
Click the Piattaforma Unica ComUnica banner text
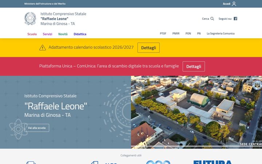point(109,66)
